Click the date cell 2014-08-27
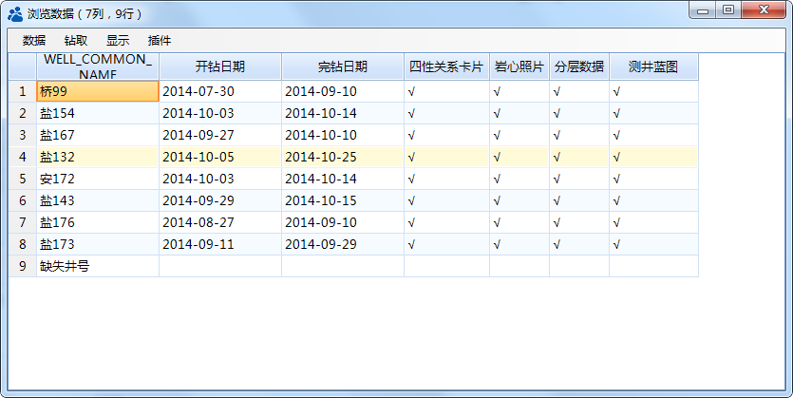The width and height of the screenshot is (793, 398). coord(220,222)
